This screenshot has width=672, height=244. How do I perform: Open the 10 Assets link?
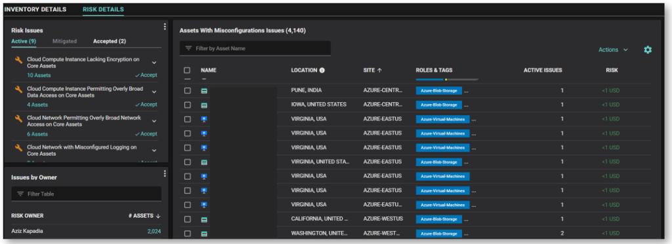tap(39, 75)
